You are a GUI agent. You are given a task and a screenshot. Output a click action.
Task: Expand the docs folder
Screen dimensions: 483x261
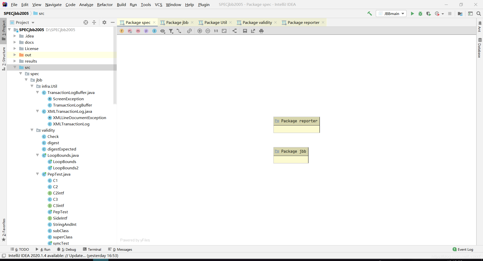(15, 42)
